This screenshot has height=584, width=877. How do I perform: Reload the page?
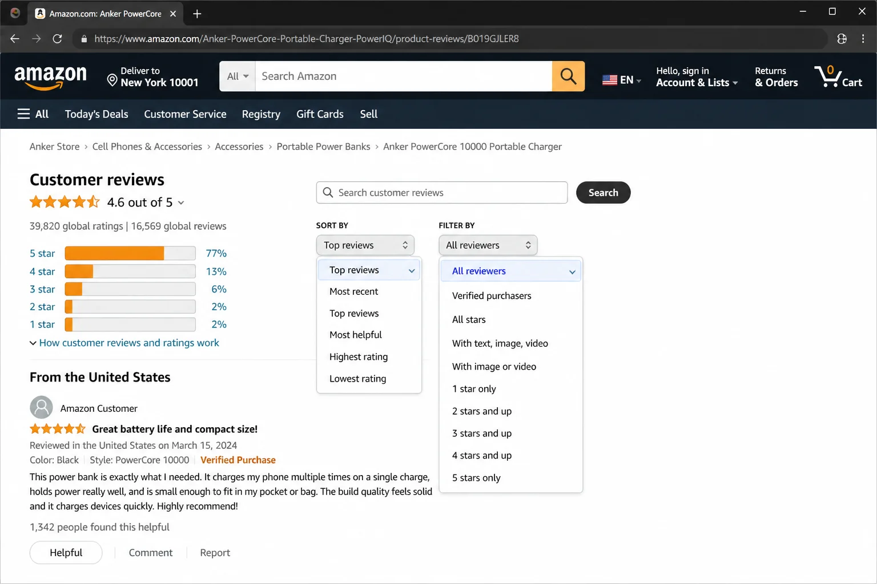57,39
